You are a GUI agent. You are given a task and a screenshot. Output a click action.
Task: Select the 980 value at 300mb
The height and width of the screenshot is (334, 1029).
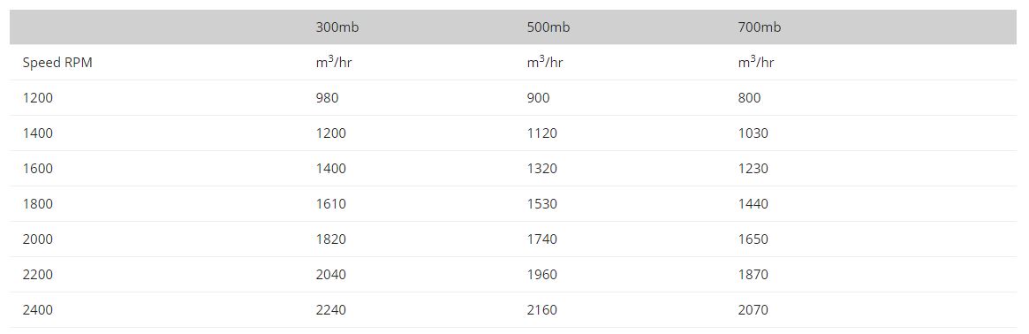[328, 98]
